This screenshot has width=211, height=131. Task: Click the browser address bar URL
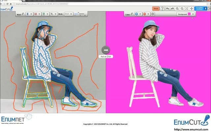[x=42, y=4]
